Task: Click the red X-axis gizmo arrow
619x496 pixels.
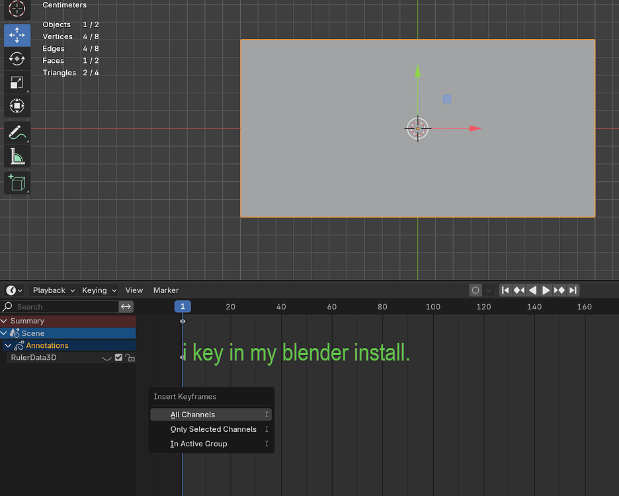Action: [x=475, y=128]
